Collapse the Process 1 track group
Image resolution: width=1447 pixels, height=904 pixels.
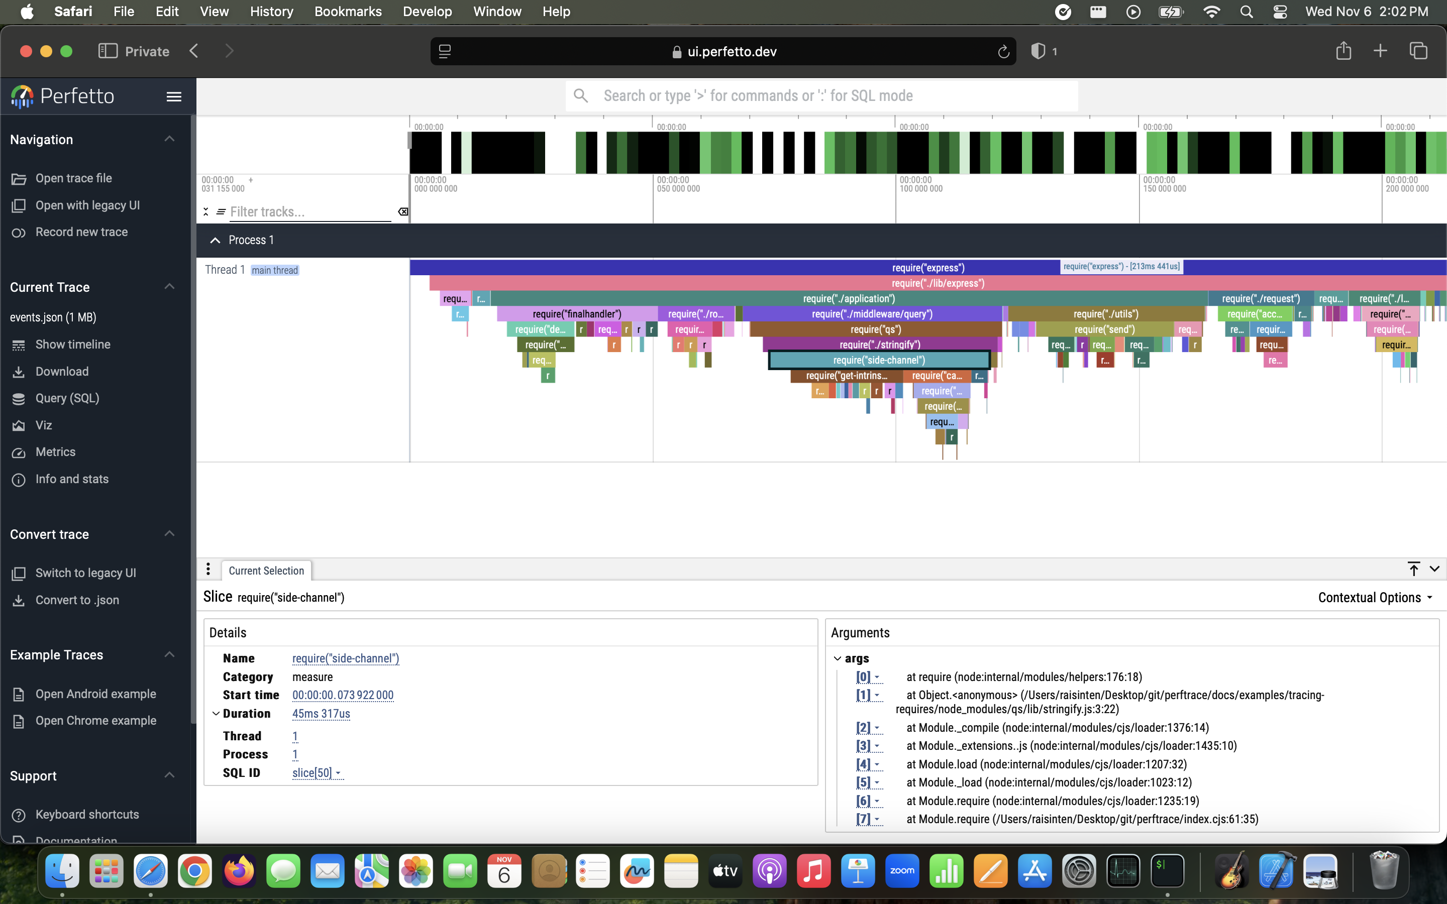(215, 241)
